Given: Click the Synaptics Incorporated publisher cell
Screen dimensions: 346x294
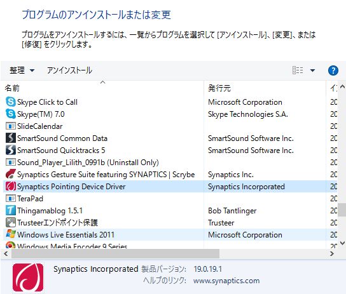Looking at the screenshot, I should 246,187.
